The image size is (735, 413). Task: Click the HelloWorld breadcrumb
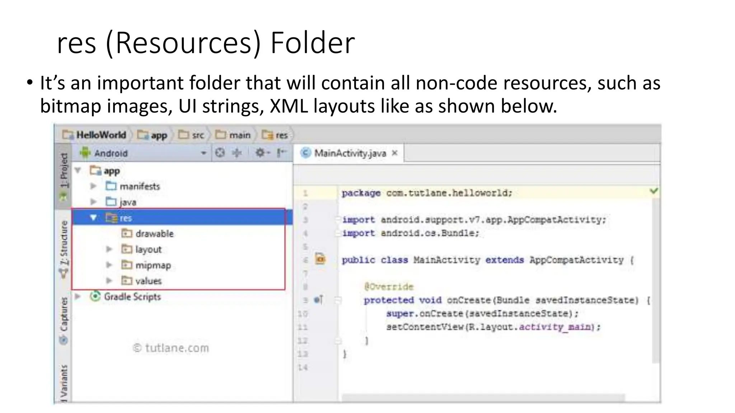point(94,135)
